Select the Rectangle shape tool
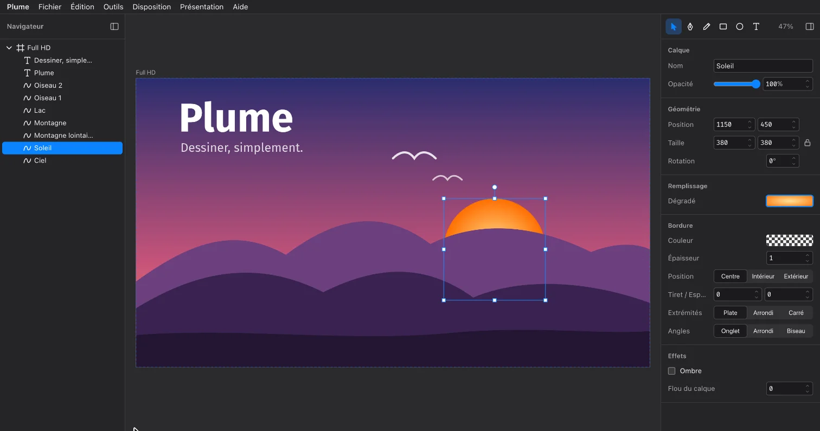The height and width of the screenshot is (431, 820). point(723,27)
